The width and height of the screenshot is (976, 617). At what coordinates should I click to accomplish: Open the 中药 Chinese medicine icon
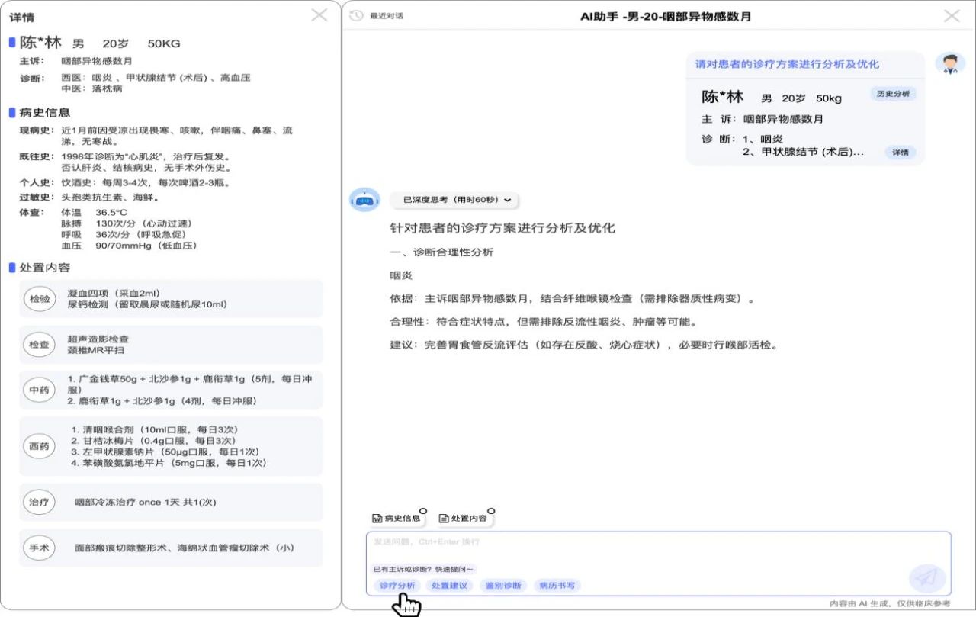[x=40, y=390]
